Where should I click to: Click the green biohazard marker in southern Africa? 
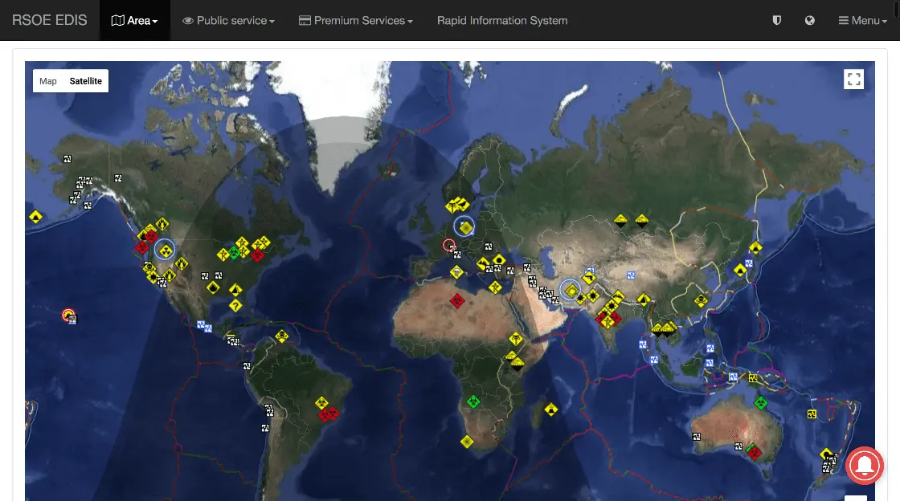[472, 402]
